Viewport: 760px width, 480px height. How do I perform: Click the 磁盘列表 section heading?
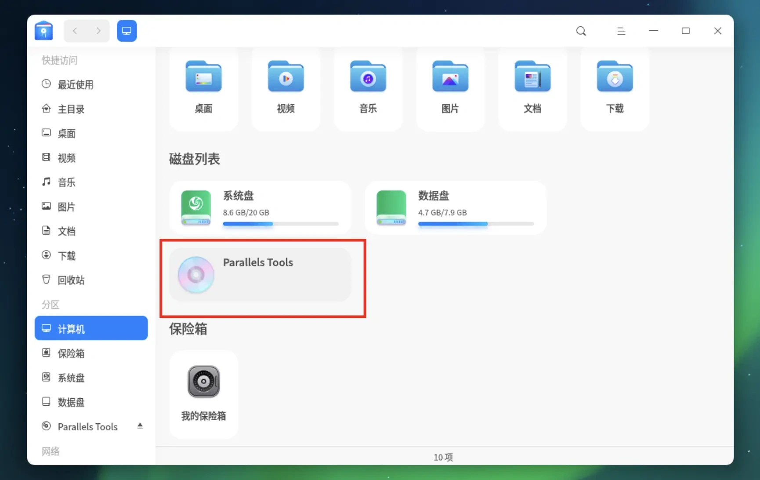[194, 159]
